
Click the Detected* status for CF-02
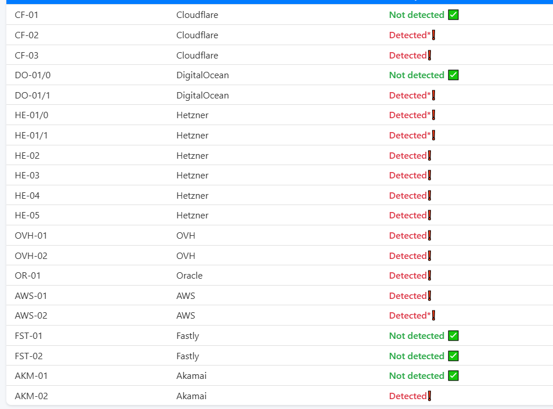pos(410,35)
